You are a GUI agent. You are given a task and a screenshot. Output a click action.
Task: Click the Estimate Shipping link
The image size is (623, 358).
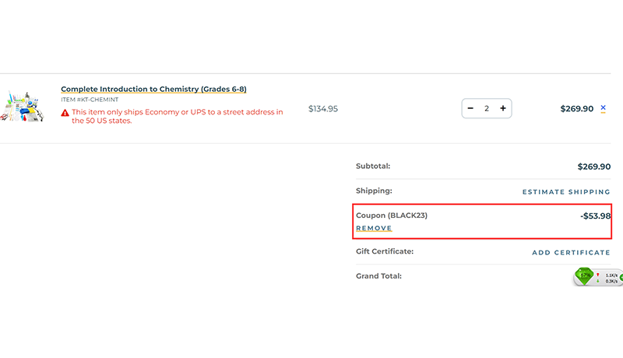point(566,191)
